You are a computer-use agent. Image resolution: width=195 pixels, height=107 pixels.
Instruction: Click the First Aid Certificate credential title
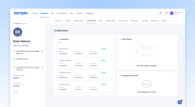point(65,60)
